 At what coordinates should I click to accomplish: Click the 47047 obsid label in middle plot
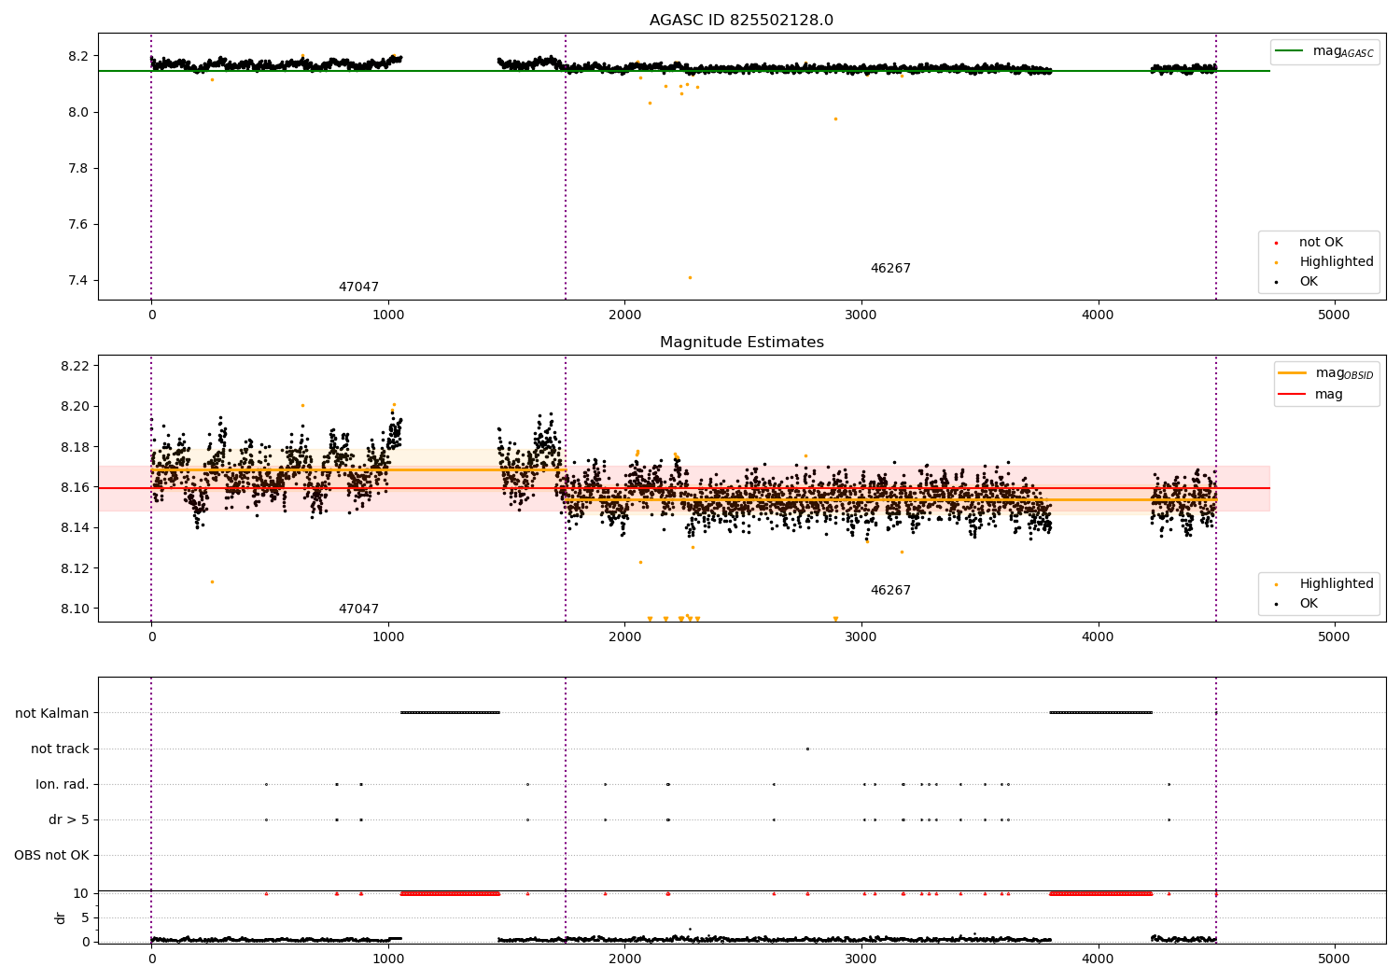[x=358, y=609]
